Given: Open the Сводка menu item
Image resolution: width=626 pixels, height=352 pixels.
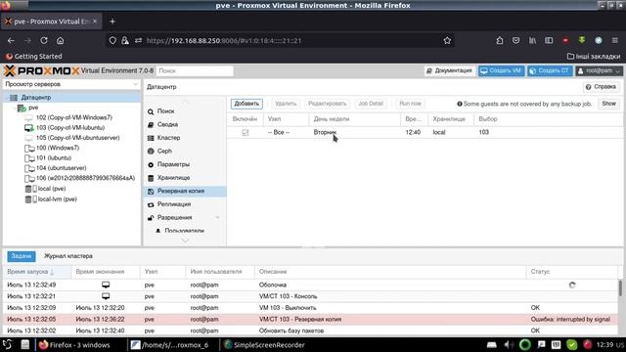Looking at the screenshot, I should click(185, 124).
